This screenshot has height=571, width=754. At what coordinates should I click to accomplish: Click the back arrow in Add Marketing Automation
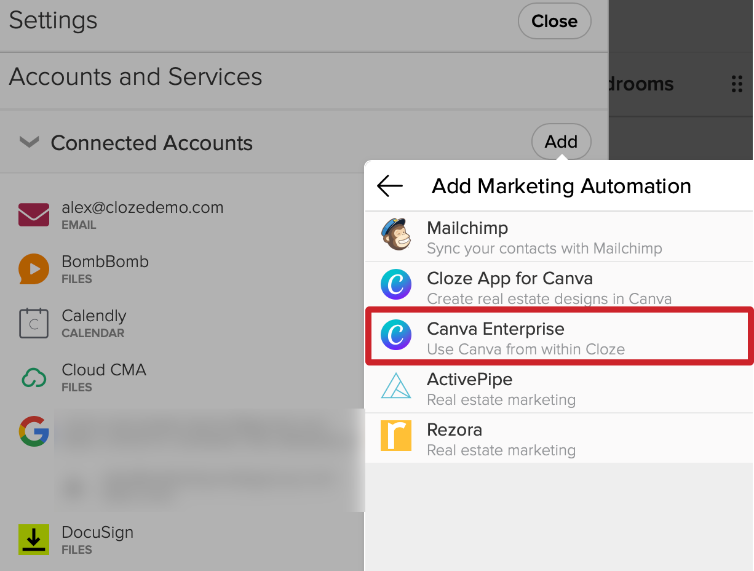389,186
